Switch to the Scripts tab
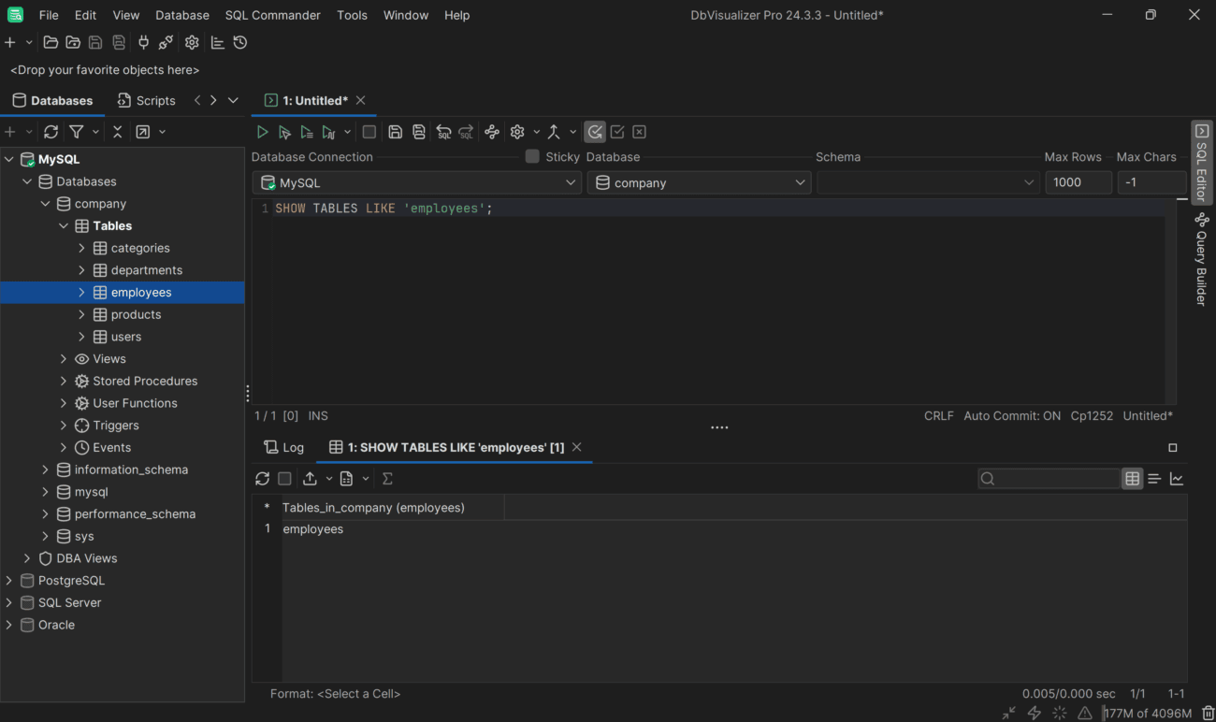 pyautogui.click(x=146, y=100)
